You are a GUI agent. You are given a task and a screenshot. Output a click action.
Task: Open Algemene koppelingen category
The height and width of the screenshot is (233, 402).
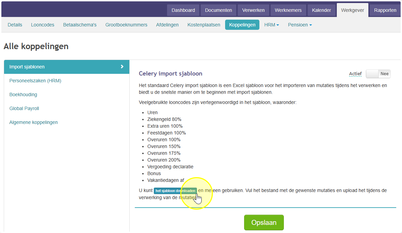click(34, 122)
